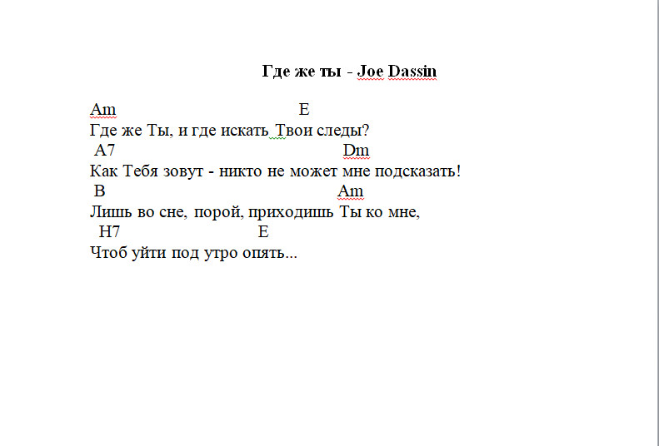Image resolution: width=659 pixels, height=446 pixels.
Task: Click the B chord label
Action: [100, 191]
